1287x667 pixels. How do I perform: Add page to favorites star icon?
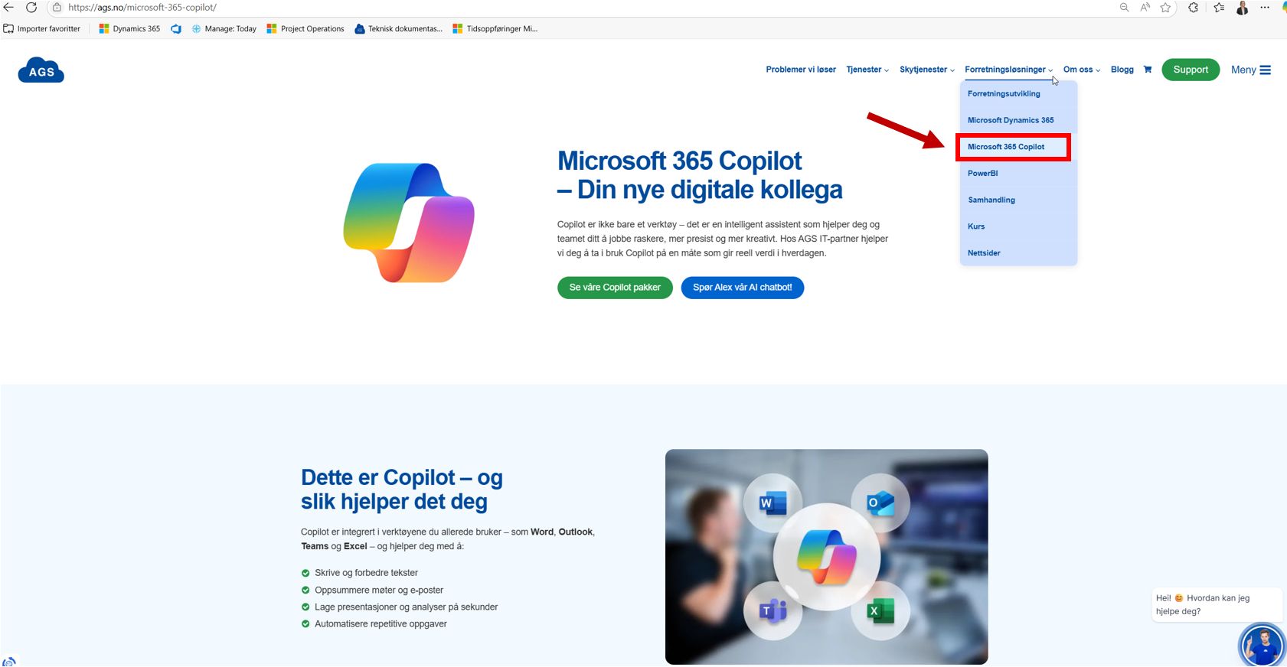1165,8
